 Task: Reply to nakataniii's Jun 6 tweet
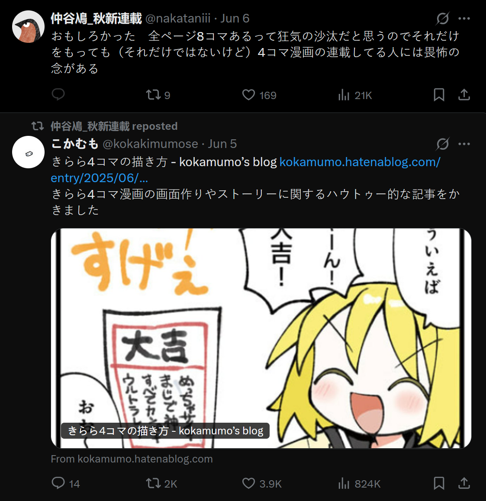[58, 95]
